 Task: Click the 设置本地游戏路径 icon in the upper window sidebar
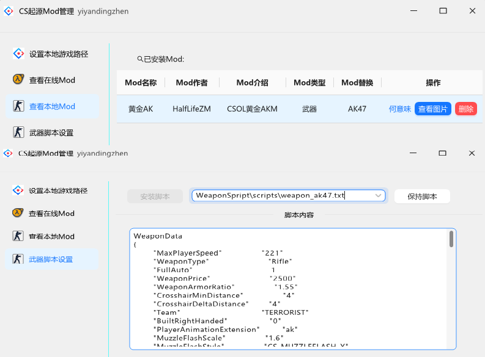(18, 54)
